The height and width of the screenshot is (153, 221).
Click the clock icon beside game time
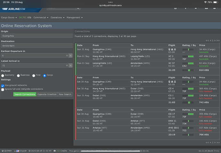click(x=29, y=150)
